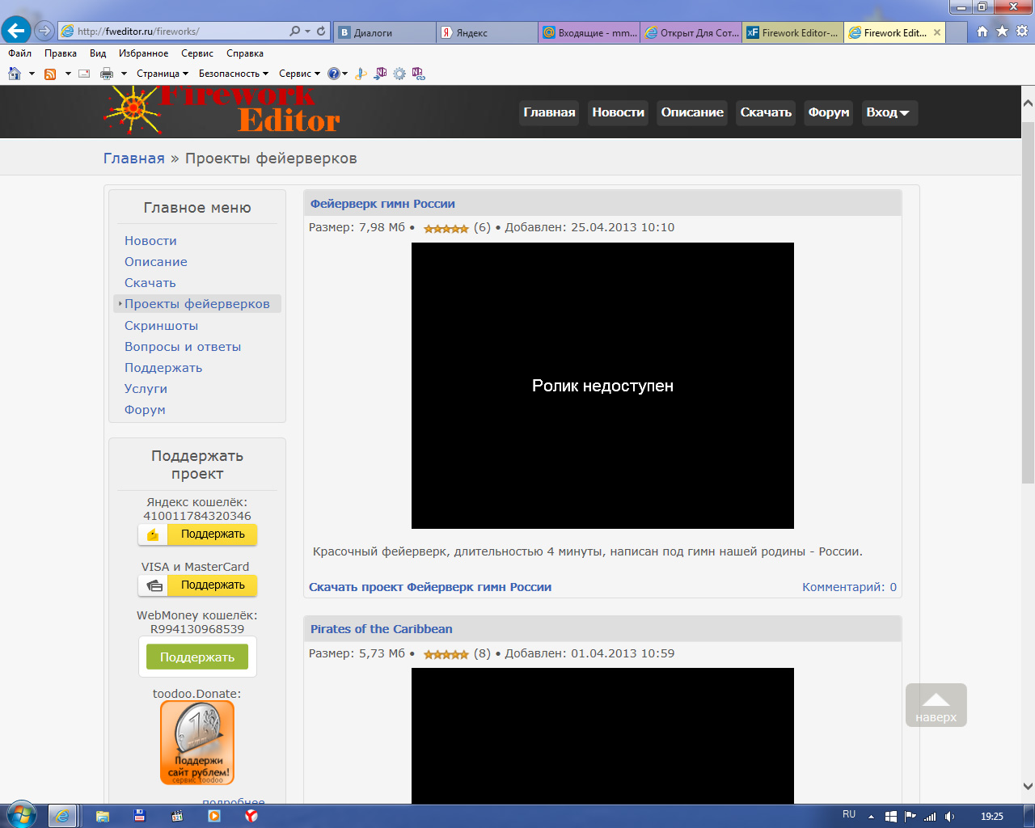Expand the Страница dropdown menu
This screenshot has width=1035, height=828.
(162, 74)
